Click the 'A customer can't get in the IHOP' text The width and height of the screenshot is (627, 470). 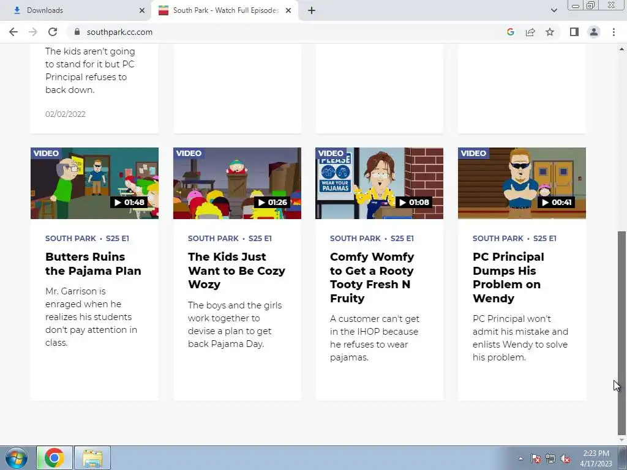(x=374, y=338)
